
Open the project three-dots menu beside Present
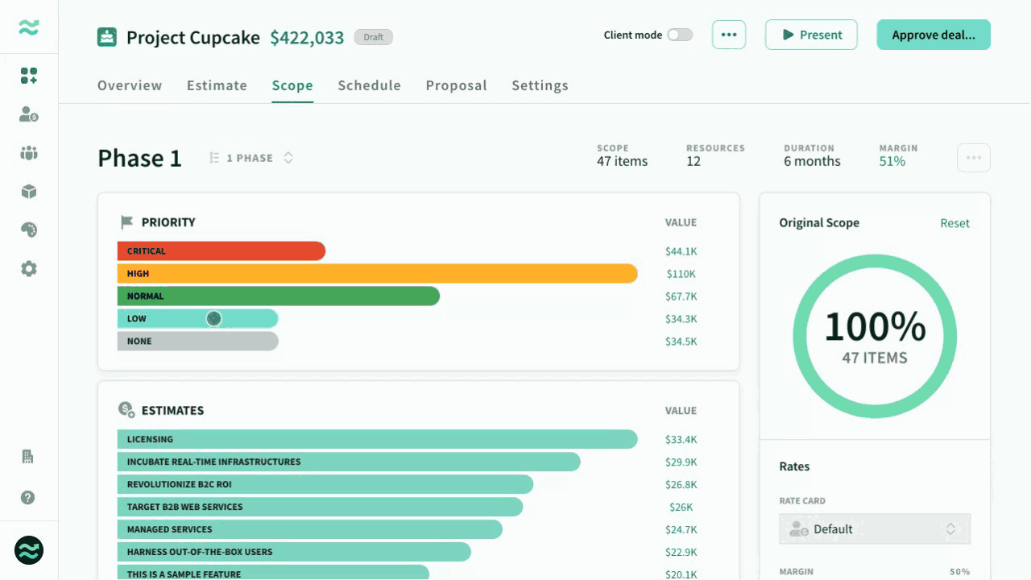(x=729, y=35)
